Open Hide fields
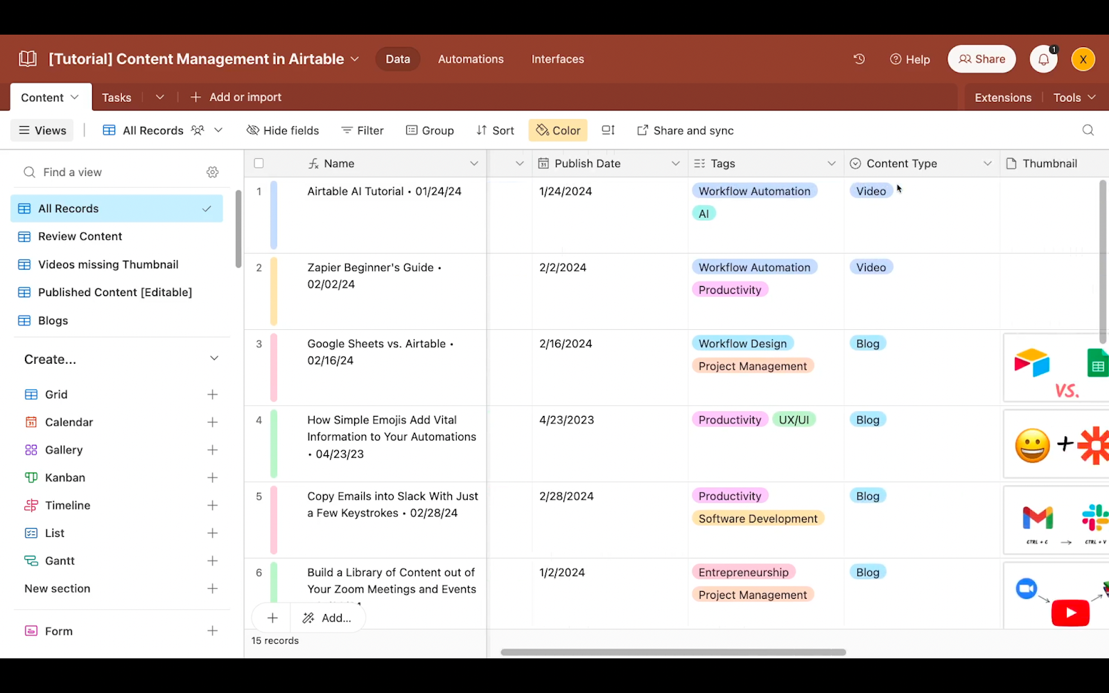Viewport: 1109px width, 693px height. coord(283,130)
